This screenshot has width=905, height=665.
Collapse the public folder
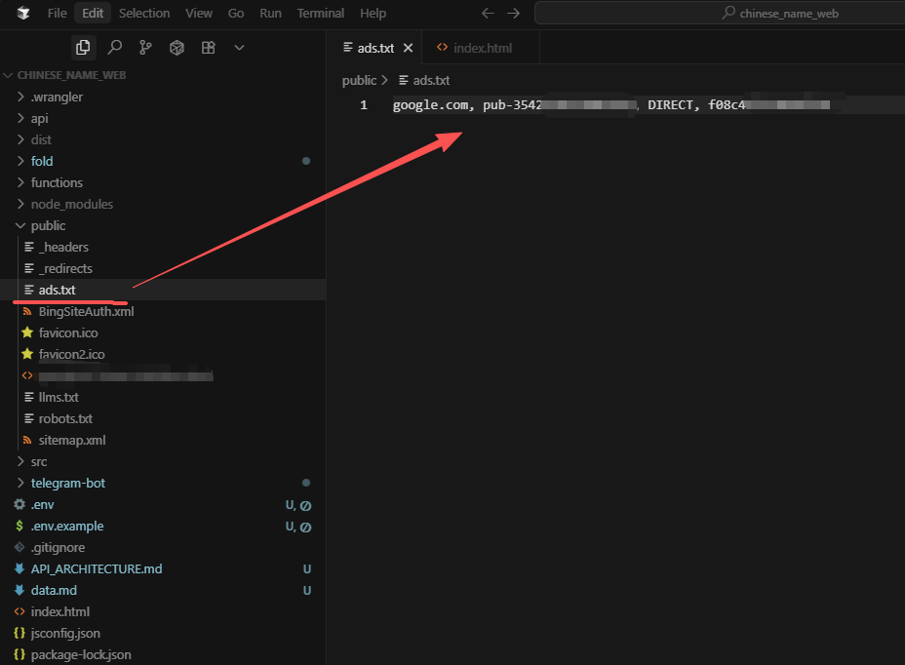[48, 225]
